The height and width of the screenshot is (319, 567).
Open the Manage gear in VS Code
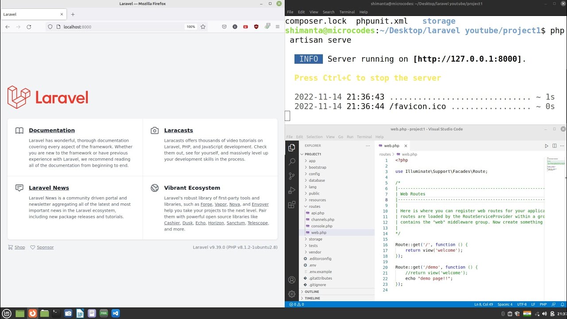(291, 294)
